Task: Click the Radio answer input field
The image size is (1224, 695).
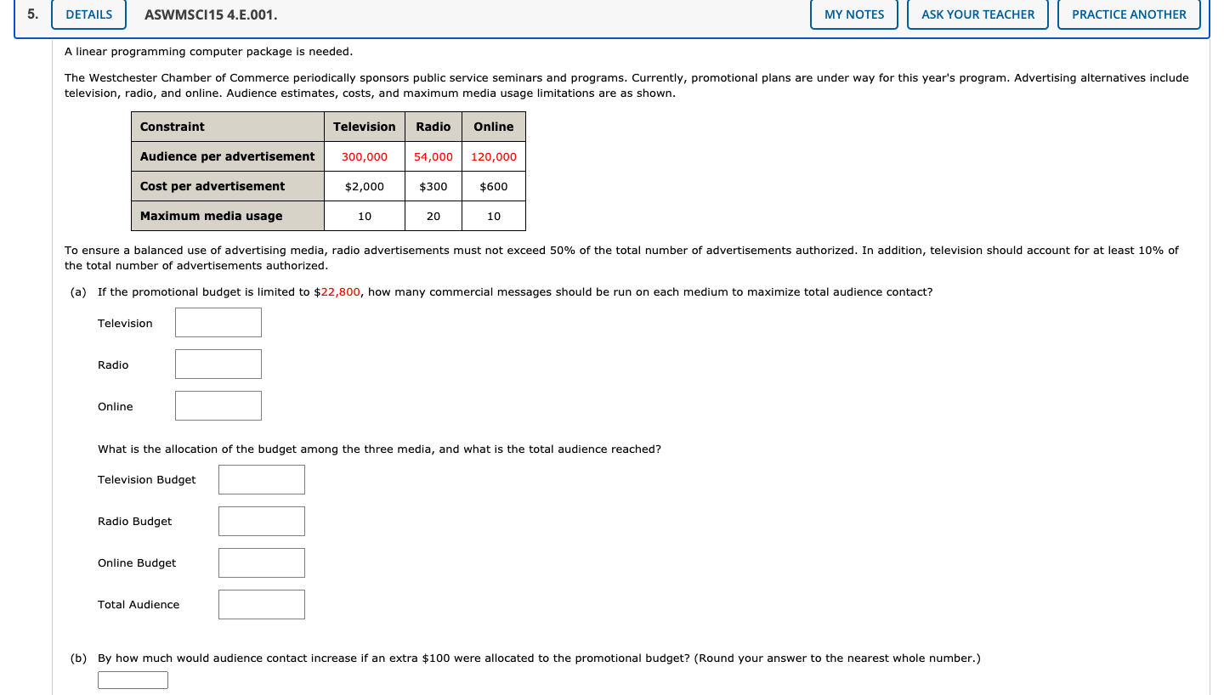Action: click(218, 364)
